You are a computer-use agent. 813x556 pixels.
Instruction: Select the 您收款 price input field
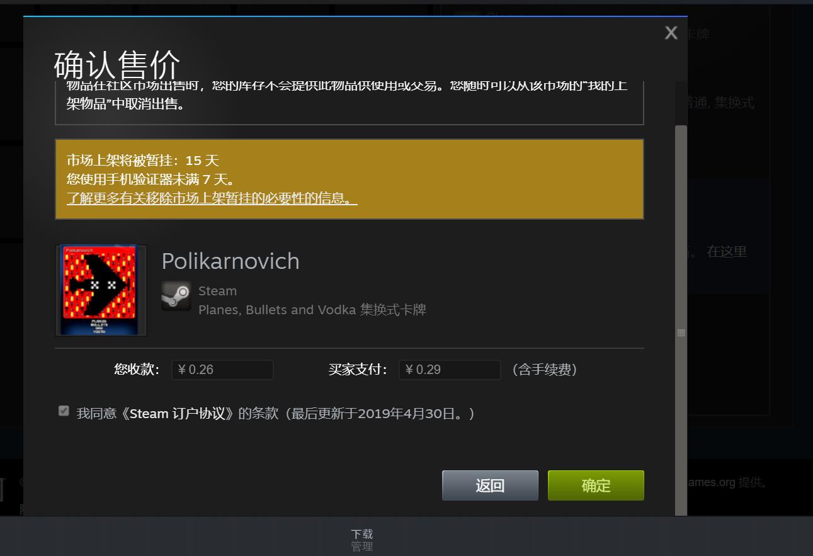(x=222, y=370)
